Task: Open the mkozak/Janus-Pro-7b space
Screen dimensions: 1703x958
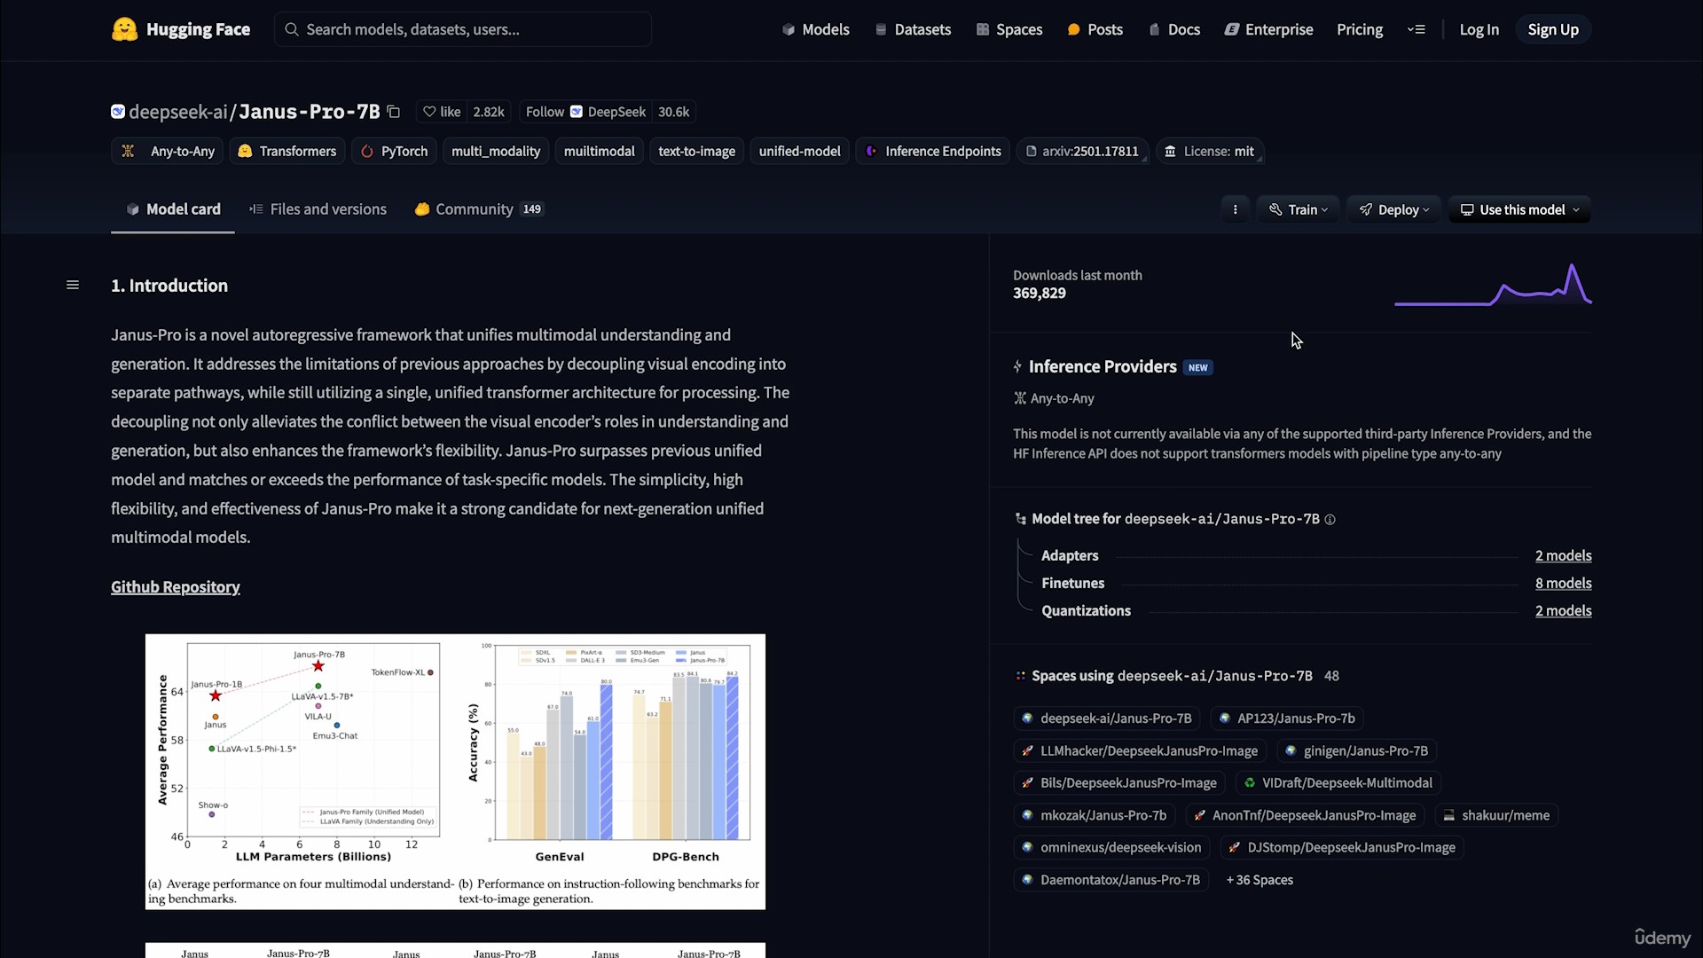Action: pyautogui.click(x=1094, y=815)
